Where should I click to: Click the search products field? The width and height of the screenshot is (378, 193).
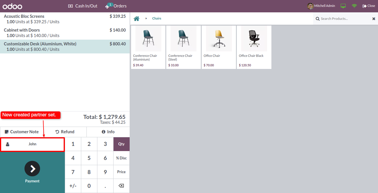[x=345, y=19]
